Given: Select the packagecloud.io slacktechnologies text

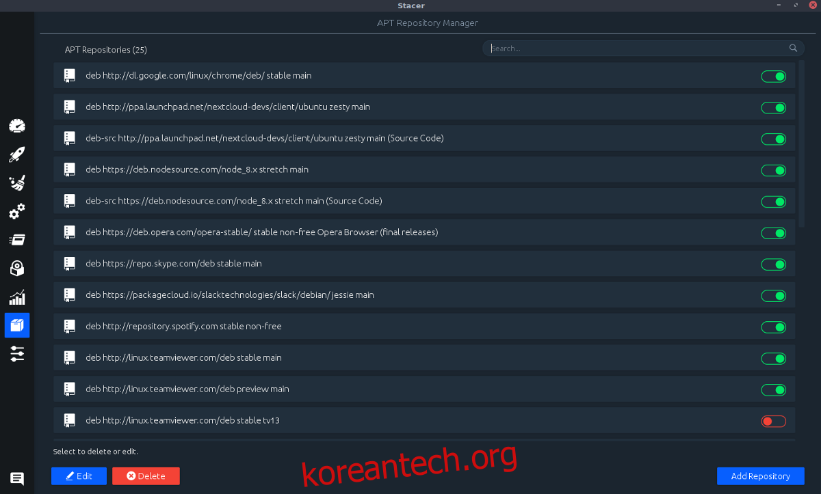Looking at the screenshot, I should pos(230,295).
